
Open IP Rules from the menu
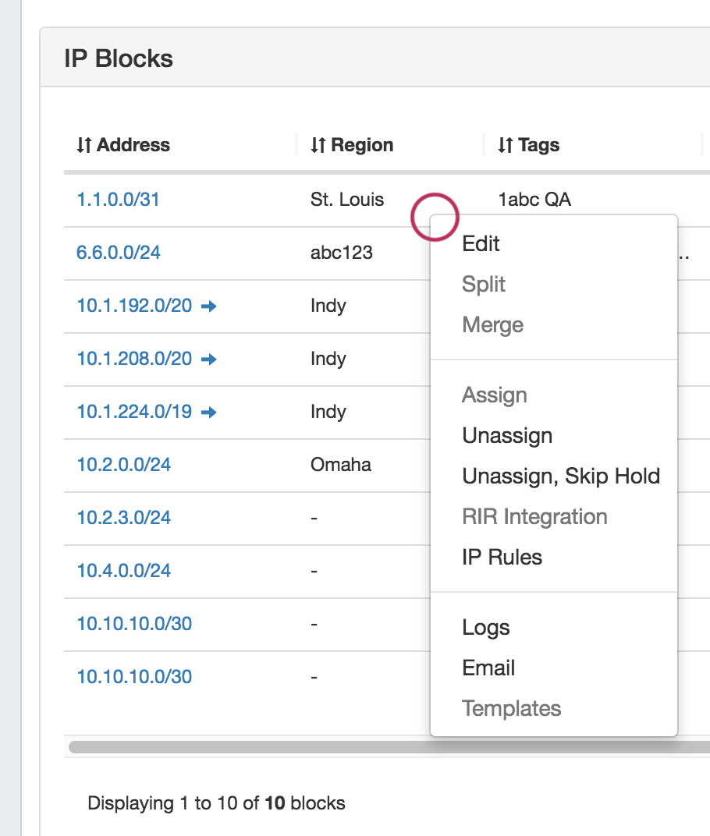tap(502, 558)
